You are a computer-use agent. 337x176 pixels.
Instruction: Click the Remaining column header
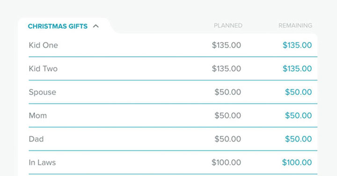click(x=295, y=26)
